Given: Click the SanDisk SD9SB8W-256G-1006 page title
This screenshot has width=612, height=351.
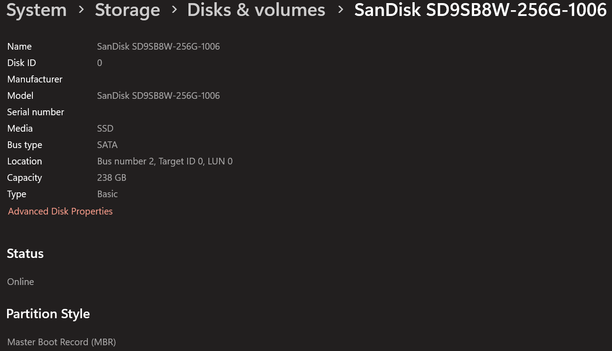Looking at the screenshot, I should 480,10.
